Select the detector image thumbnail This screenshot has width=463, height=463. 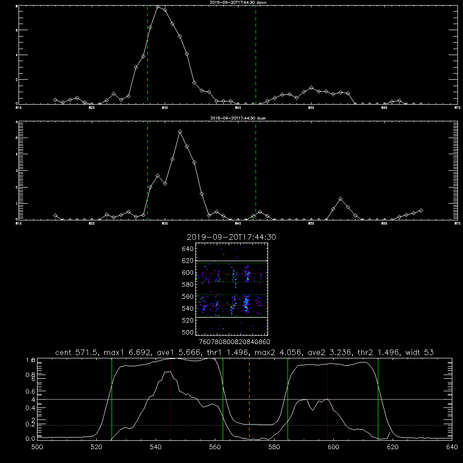[x=231, y=289]
